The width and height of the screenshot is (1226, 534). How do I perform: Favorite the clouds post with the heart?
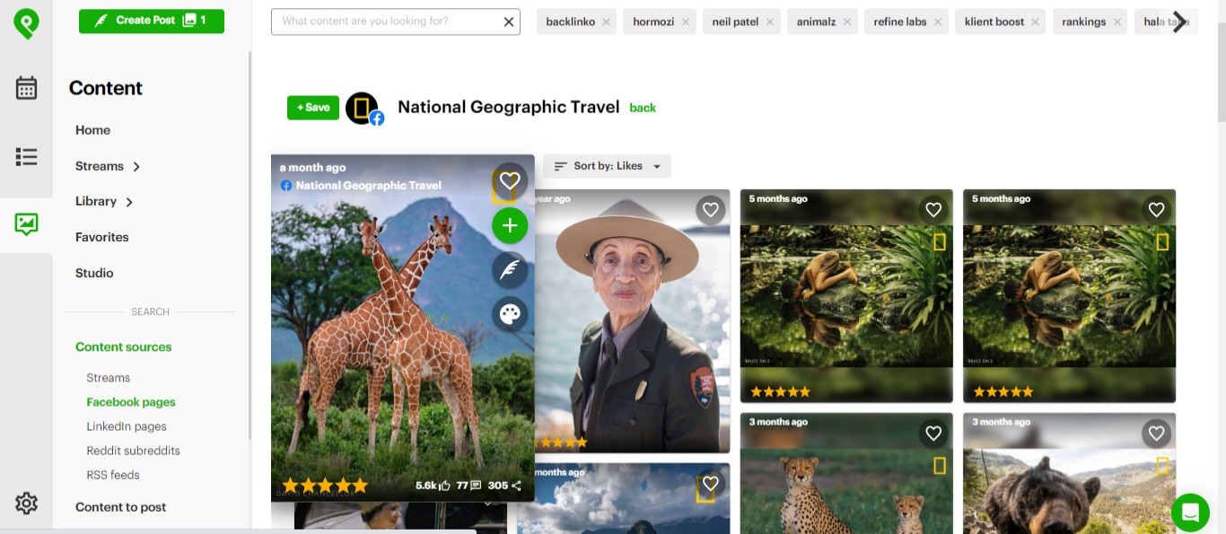coord(711,484)
